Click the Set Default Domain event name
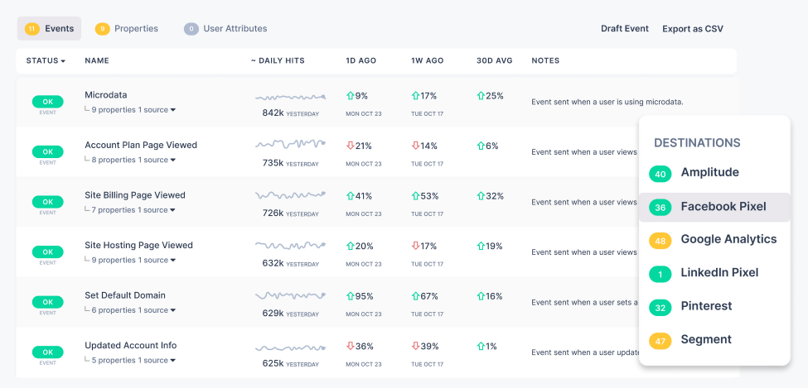The height and width of the screenshot is (388, 808). click(125, 295)
